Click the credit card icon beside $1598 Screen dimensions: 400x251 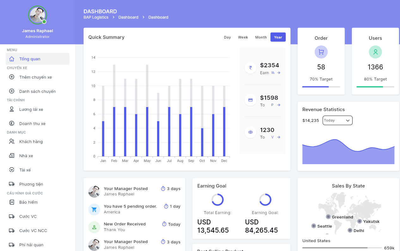(x=250, y=100)
